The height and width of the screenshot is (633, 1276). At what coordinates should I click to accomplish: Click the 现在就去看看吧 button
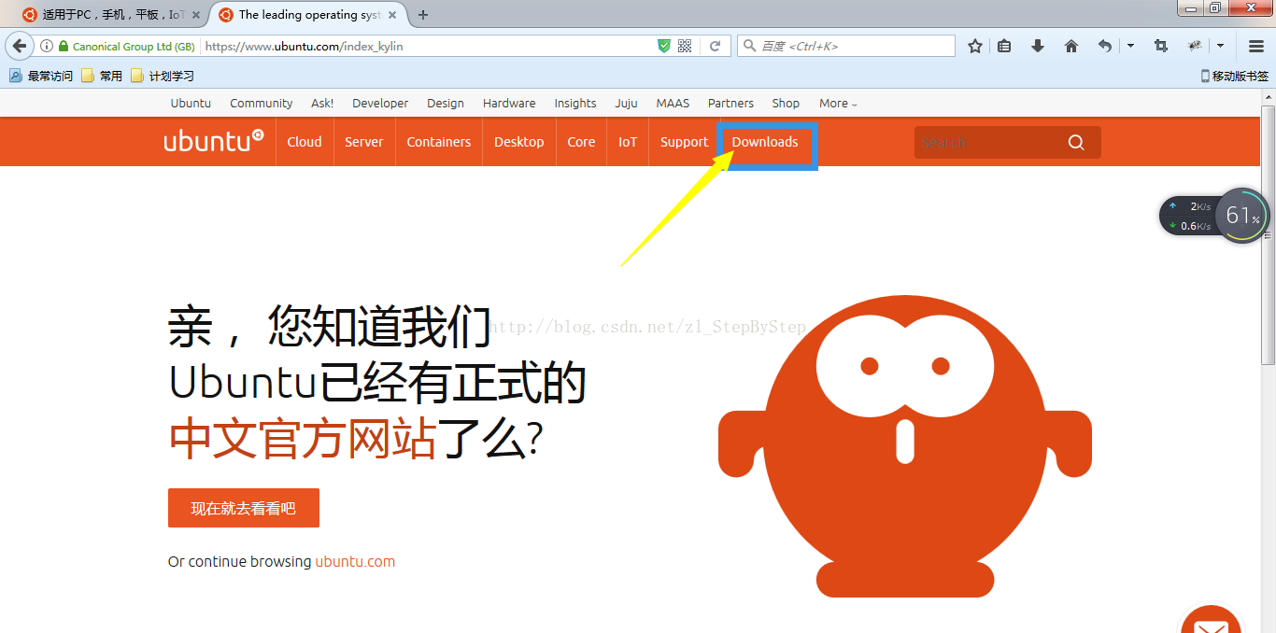tap(244, 508)
